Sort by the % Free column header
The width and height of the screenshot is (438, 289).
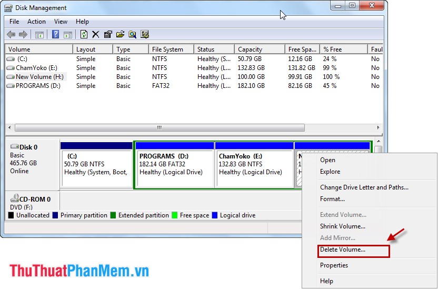pyautogui.click(x=344, y=49)
